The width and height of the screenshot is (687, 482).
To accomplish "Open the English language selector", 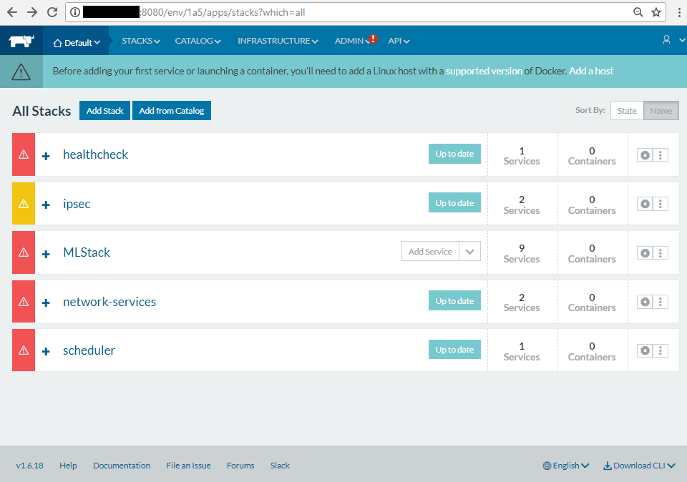I will click(x=565, y=466).
